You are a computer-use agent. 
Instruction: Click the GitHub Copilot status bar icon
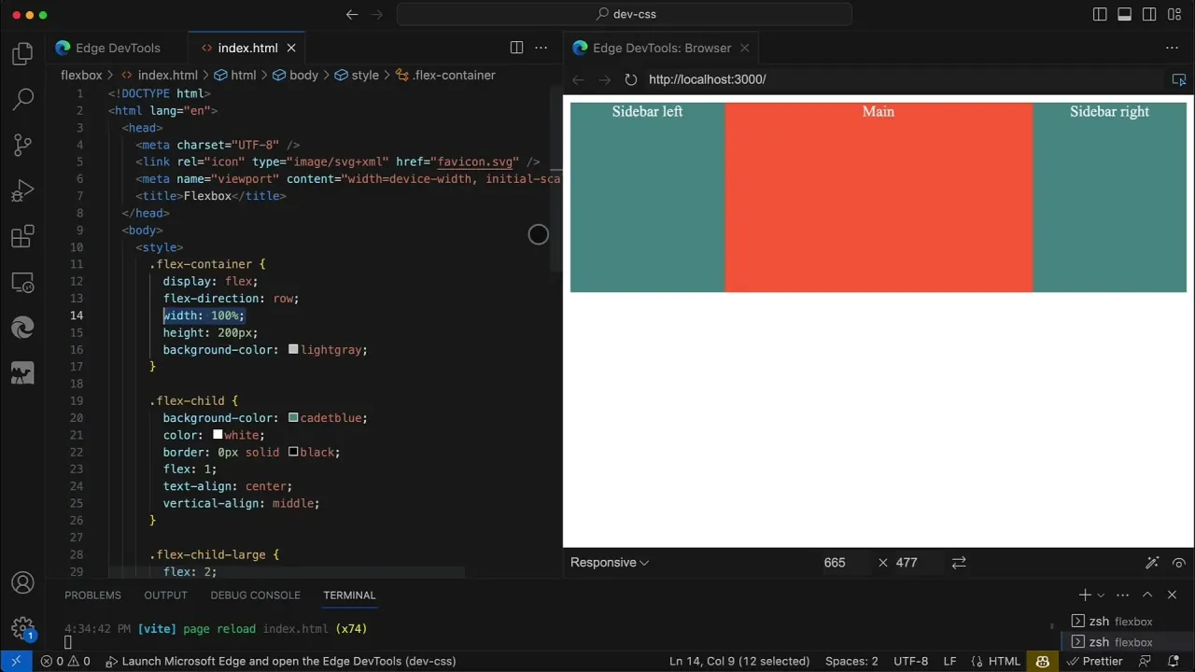click(x=1043, y=661)
